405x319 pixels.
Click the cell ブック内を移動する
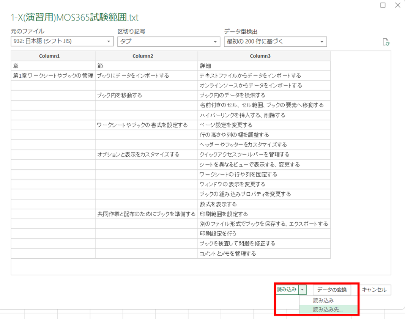click(147, 95)
